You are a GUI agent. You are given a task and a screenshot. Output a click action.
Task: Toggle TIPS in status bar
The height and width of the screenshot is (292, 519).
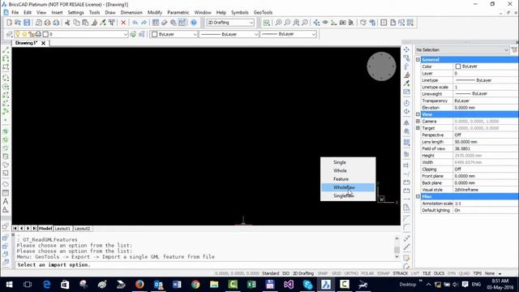pos(478,273)
